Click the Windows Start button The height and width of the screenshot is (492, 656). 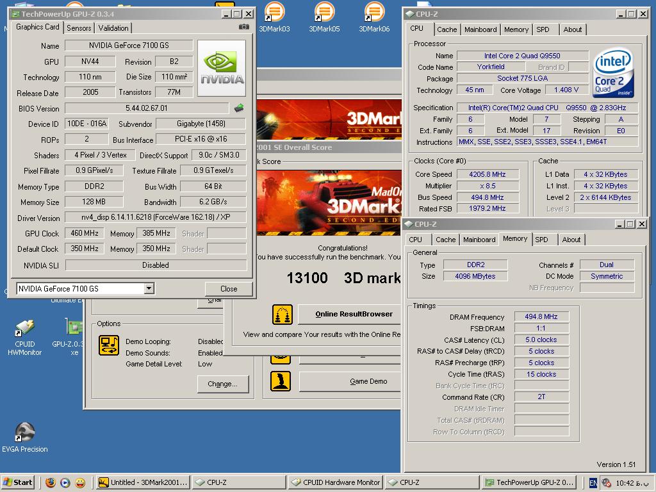17,482
